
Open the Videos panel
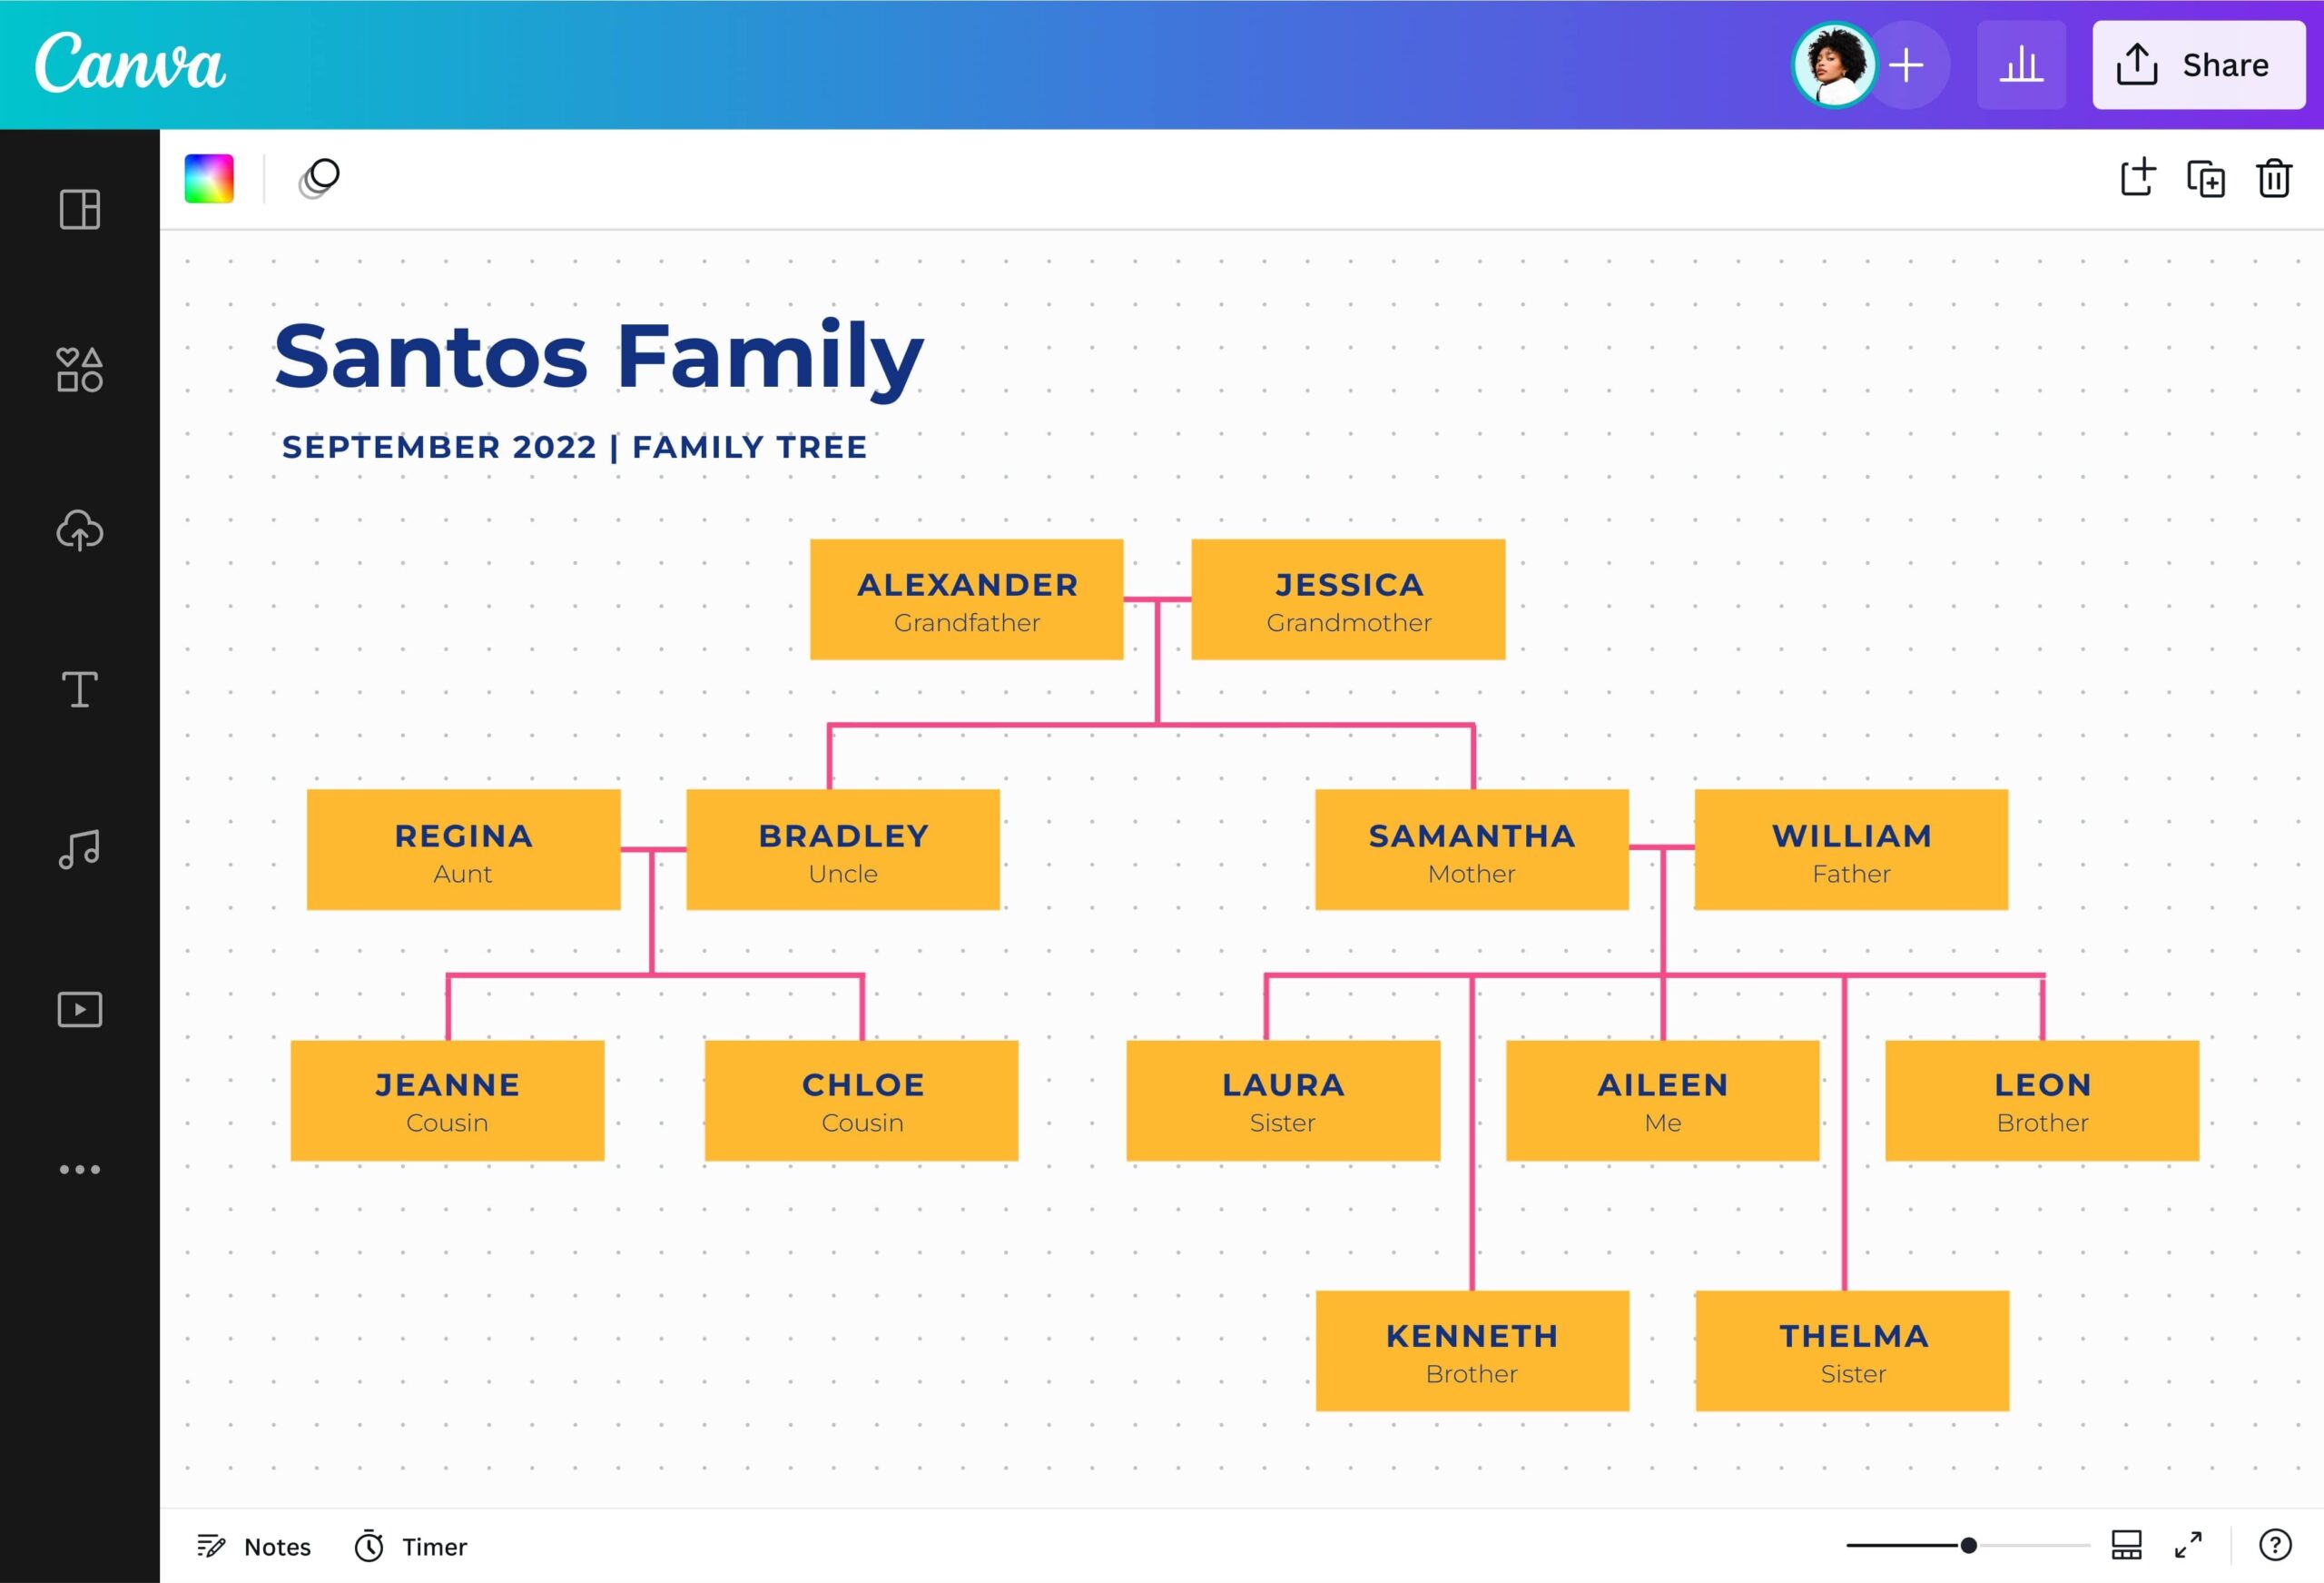79,1009
